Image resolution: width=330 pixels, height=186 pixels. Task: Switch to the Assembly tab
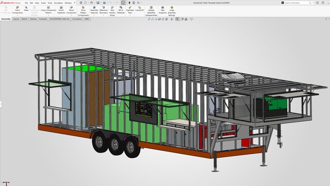[6, 19]
